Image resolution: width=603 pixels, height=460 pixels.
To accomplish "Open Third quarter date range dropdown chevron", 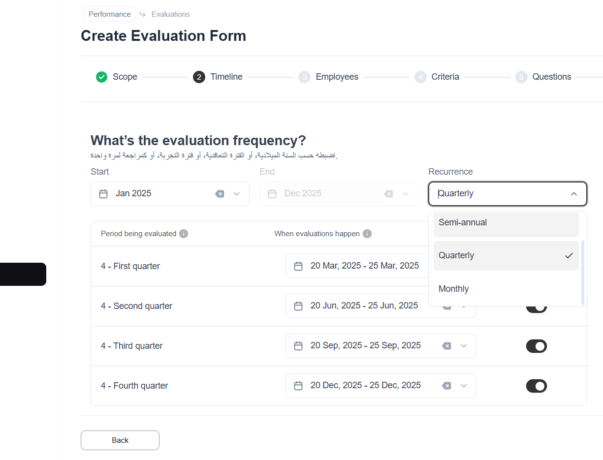I will pos(463,346).
